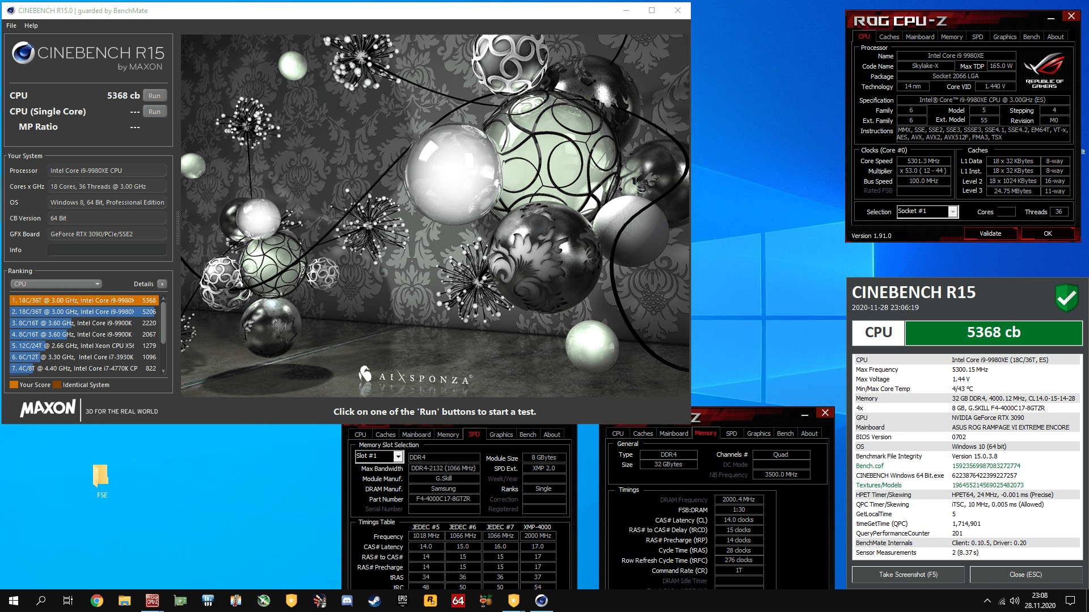Open the Ranking CPU dropdown
This screenshot has width=1089, height=612.
click(x=56, y=284)
